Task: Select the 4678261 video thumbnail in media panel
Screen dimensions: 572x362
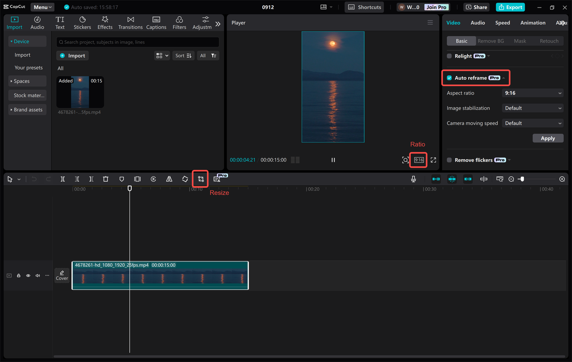Action: coord(80,93)
